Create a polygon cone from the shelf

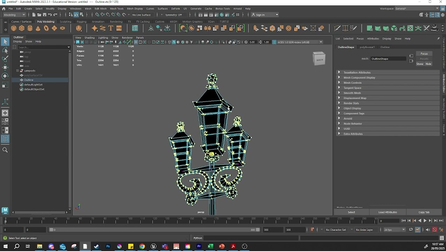[38, 28]
